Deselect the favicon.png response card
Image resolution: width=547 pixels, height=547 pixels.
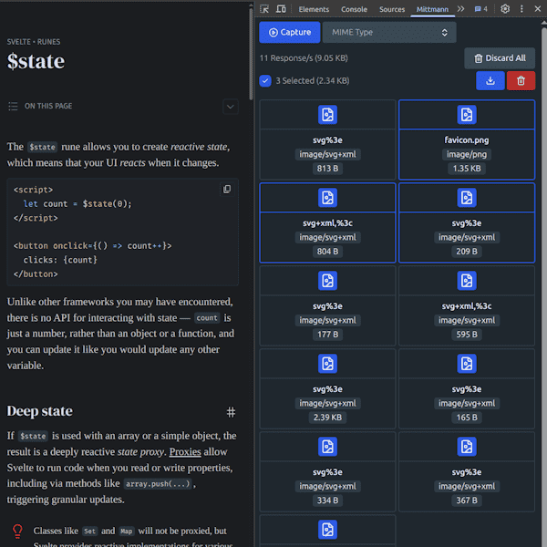point(466,140)
